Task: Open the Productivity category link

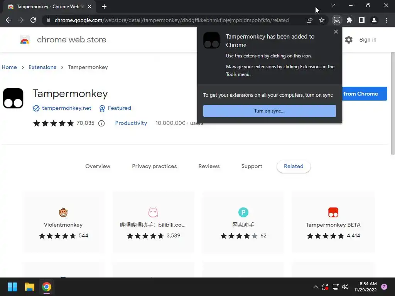Action: 131,123
